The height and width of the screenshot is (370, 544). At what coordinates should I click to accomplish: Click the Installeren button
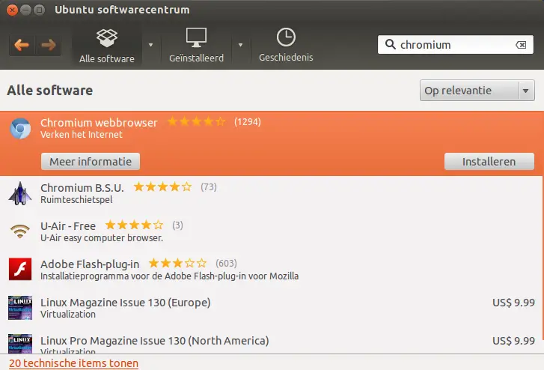point(489,162)
